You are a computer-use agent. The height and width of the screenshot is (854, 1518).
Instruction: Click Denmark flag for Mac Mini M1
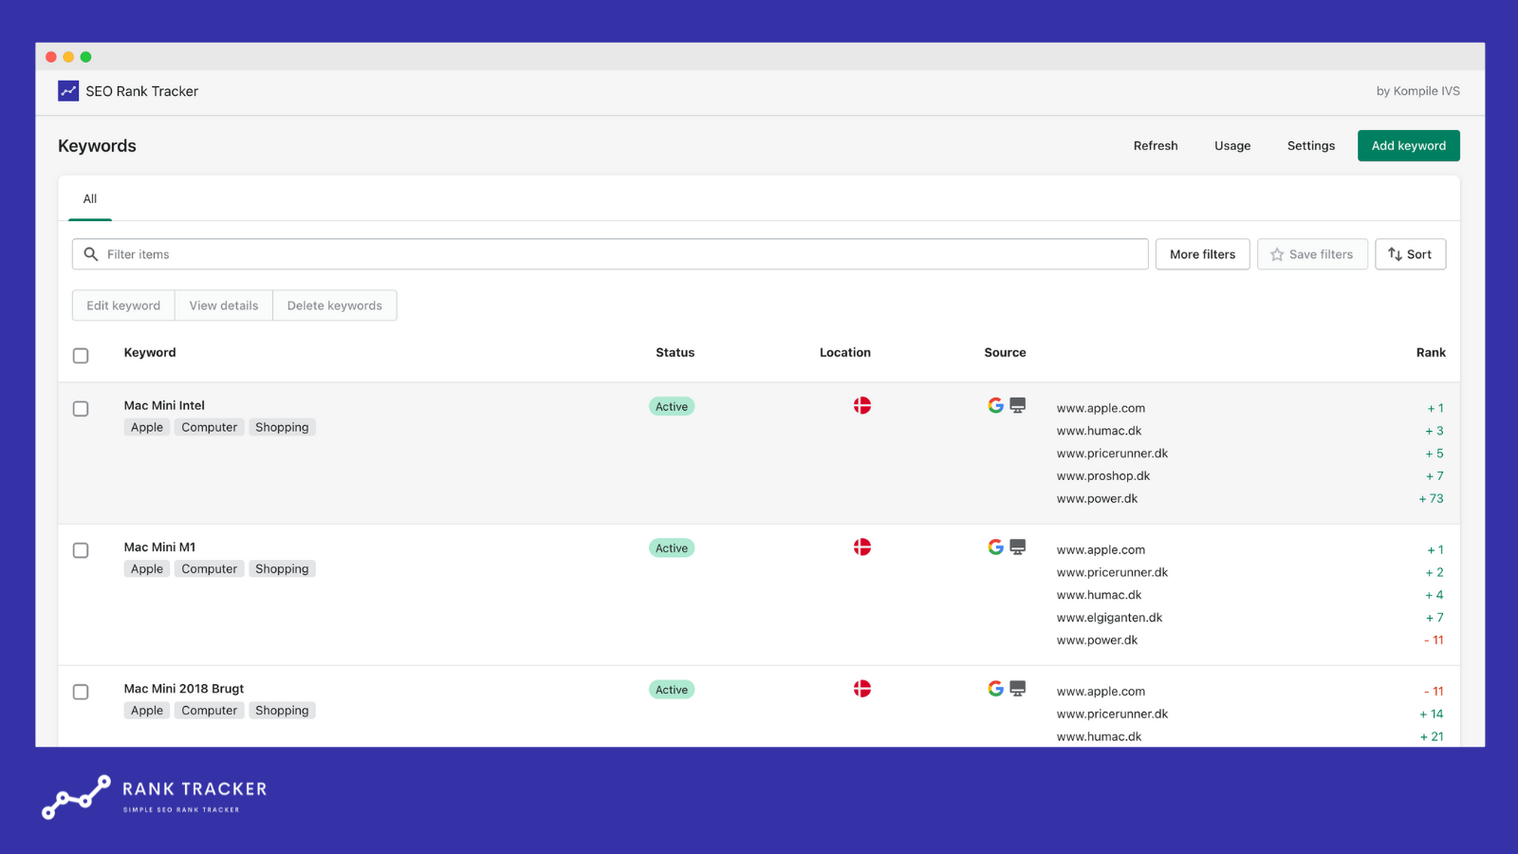pos(862,548)
